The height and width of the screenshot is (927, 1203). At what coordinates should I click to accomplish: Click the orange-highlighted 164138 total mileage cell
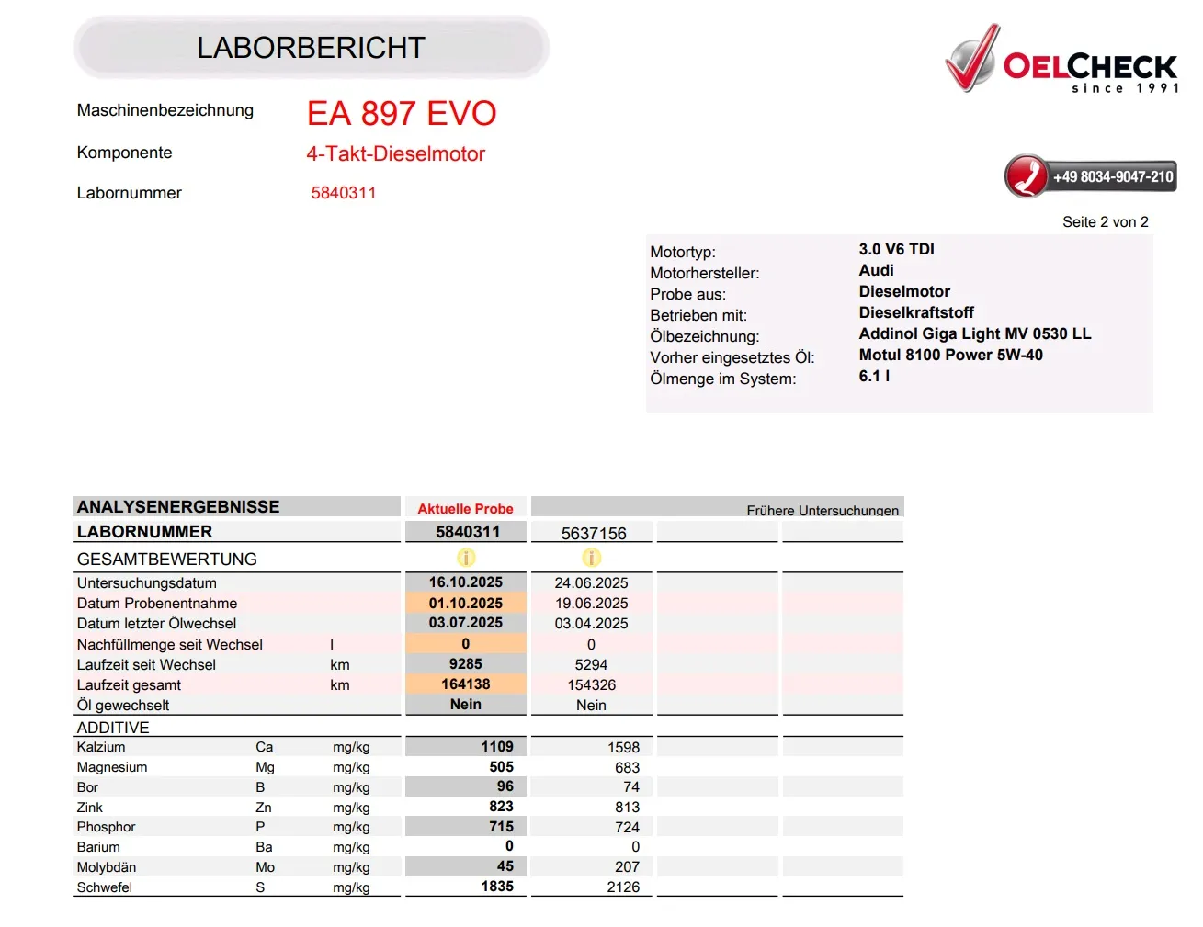pyautogui.click(x=466, y=684)
